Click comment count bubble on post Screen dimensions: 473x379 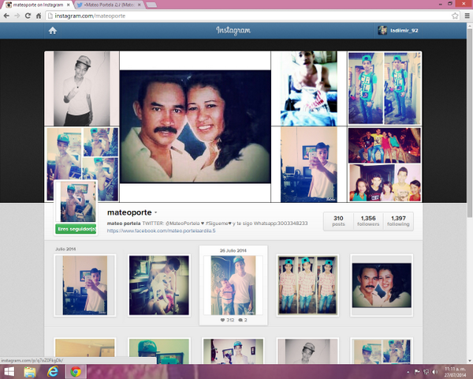click(x=243, y=320)
